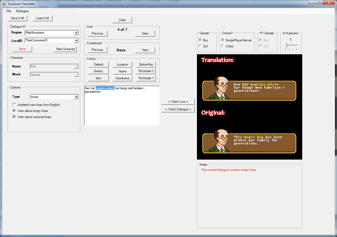The width and height of the screenshot is (337, 237).
Task: Click inside the translation text box
Action: pyautogui.click(x=122, y=106)
